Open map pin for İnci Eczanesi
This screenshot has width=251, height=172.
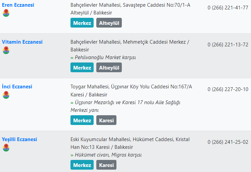click(6, 95)
